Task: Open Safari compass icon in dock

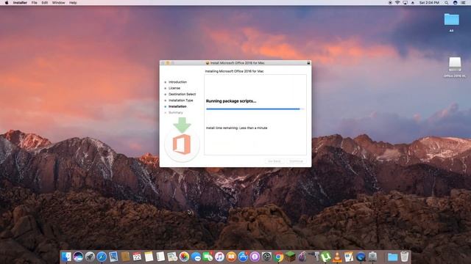Action: pyautogui.click(x=102, y=257)
